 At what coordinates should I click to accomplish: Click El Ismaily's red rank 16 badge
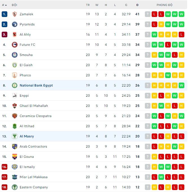4,167
